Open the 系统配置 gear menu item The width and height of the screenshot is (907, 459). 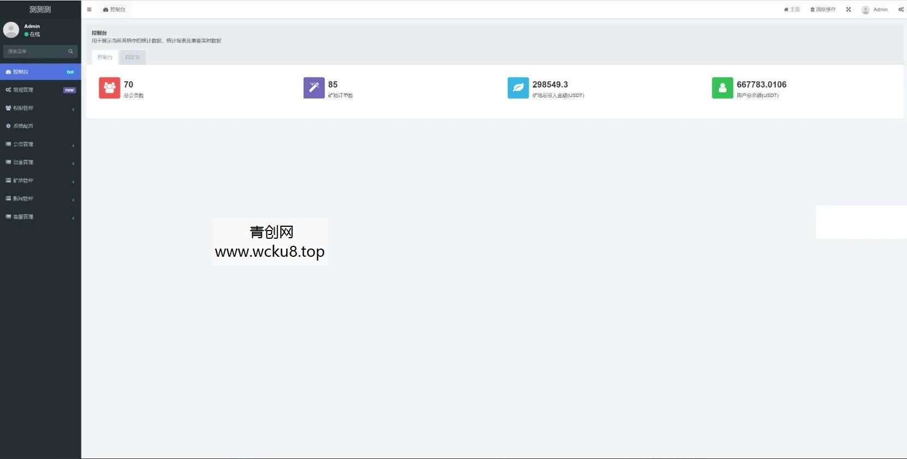(23, 126)
